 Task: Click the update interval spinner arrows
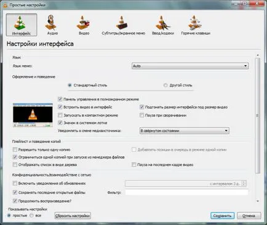click(x=244, y=184)
